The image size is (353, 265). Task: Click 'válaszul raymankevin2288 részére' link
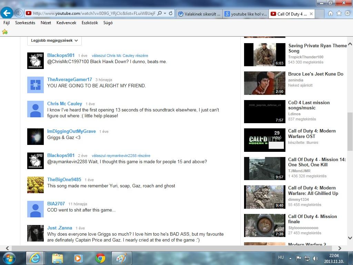[x=121, y=156]
